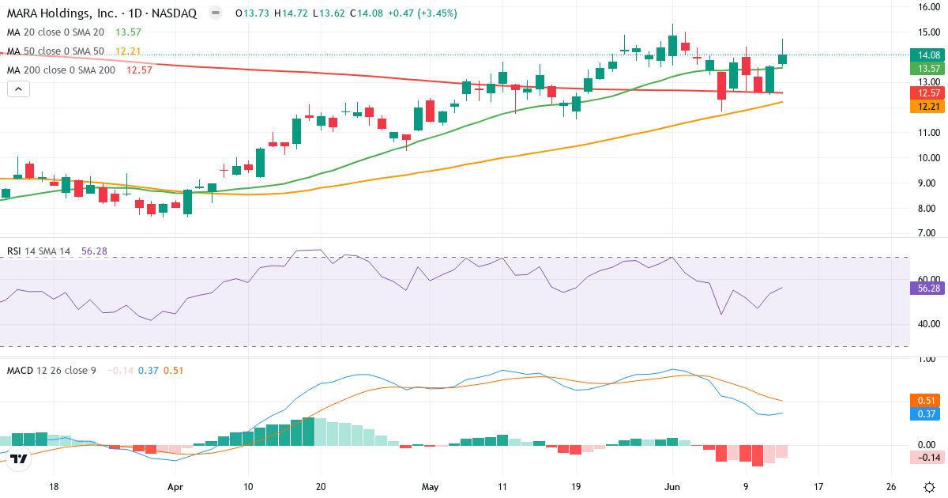948x498 pixels.
Task: Click the 26 date axis label
Action: [891, 486]
